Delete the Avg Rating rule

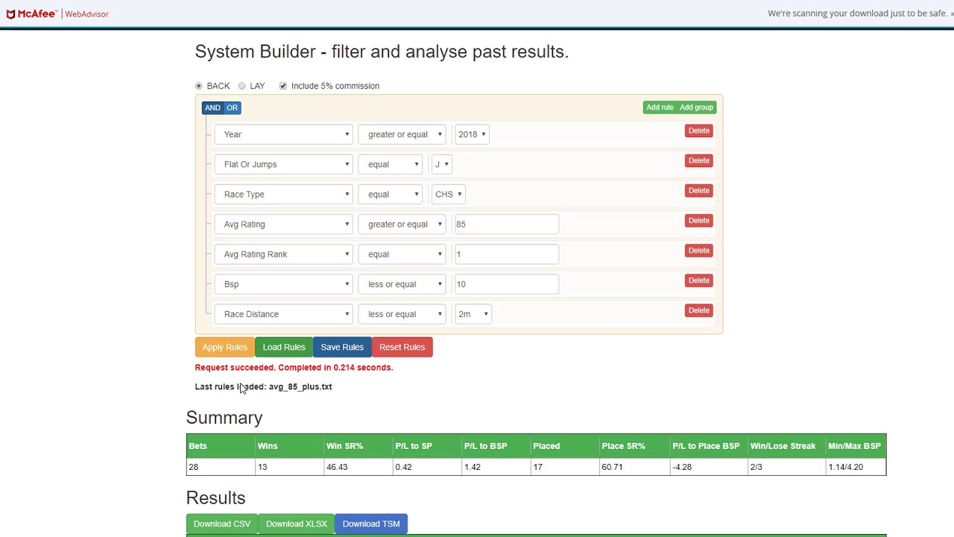click(699, 220)
